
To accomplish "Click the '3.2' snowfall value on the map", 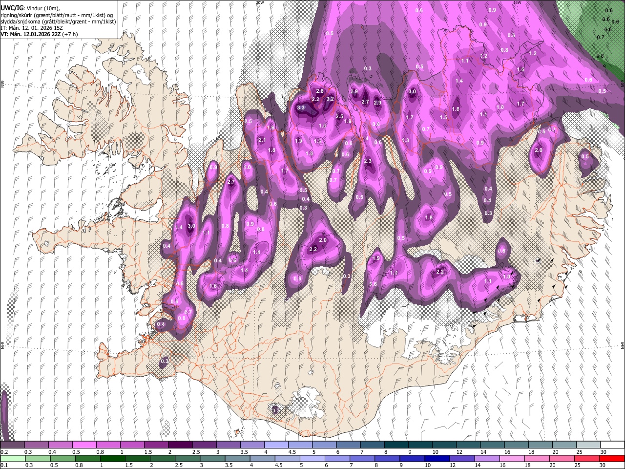I will [x=330, y=99].
